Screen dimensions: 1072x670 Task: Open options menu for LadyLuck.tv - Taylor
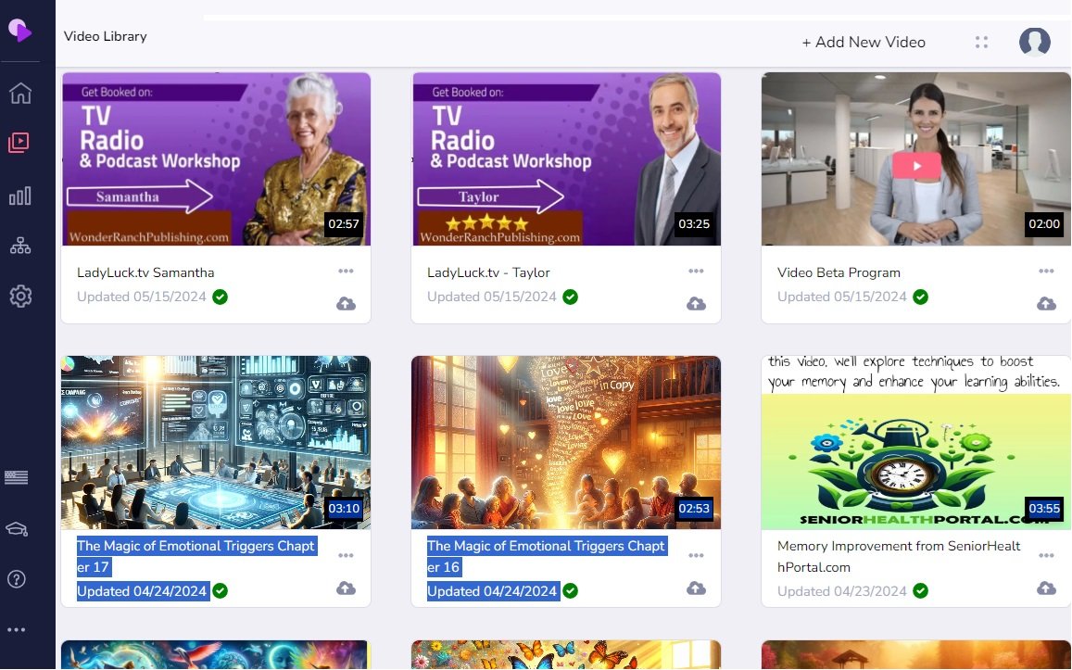tap(696, 272)
